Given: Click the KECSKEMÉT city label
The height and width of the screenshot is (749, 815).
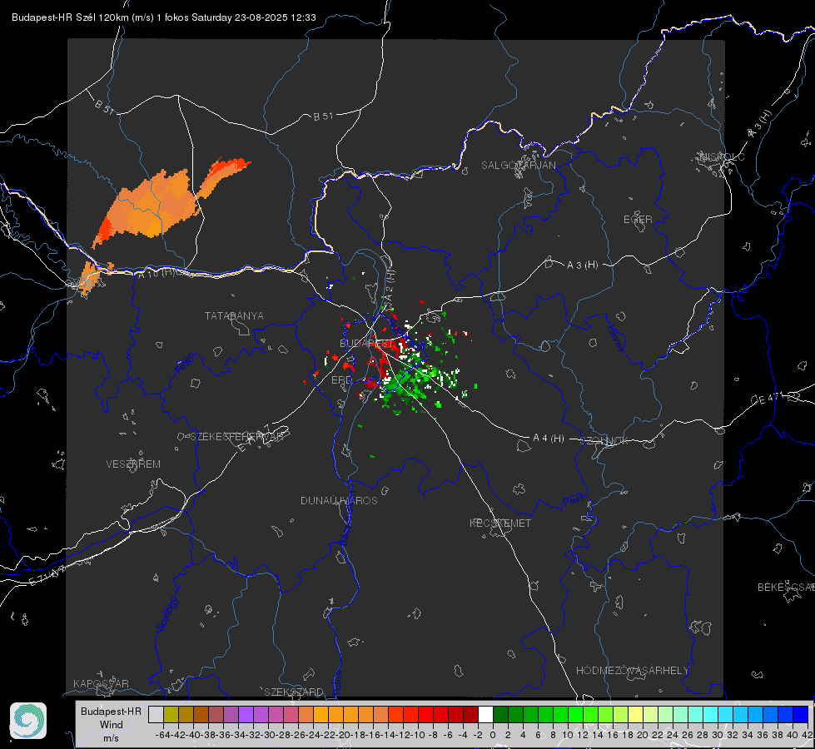Looking at the screenshot, I should coord(500,523).
